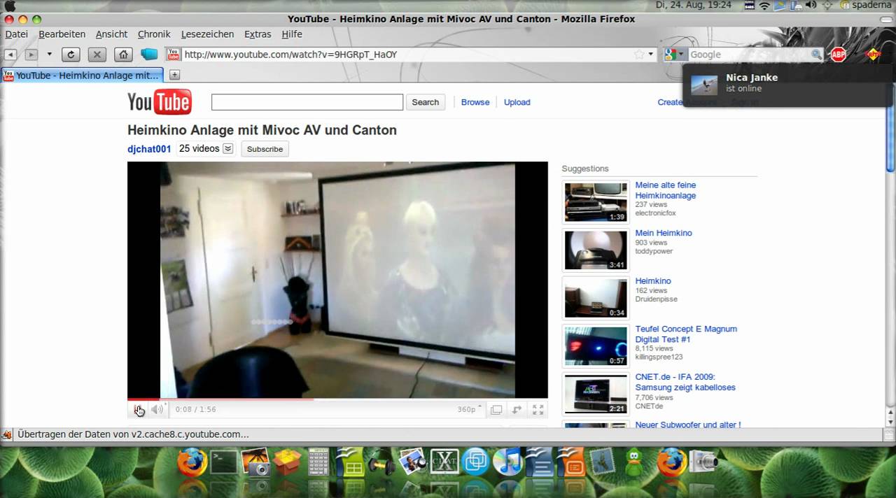Click the blue monitor toolbar icon
This screenshot has width=896, height=498.
tap(149, 54)
